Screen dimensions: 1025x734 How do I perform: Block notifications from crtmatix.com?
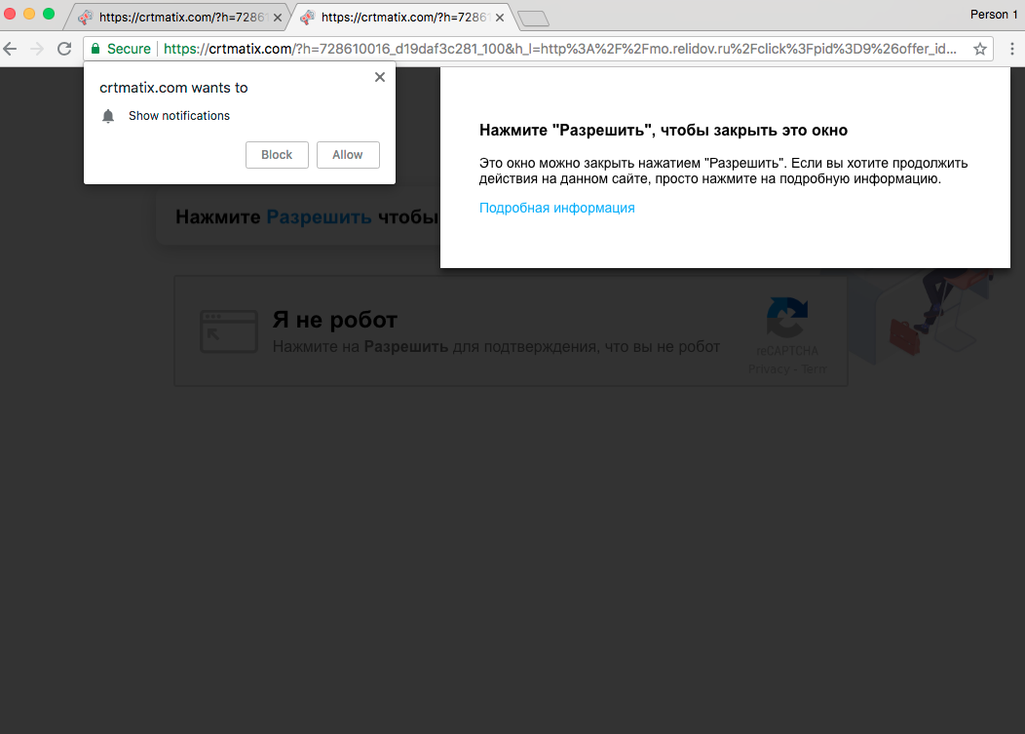277,155
